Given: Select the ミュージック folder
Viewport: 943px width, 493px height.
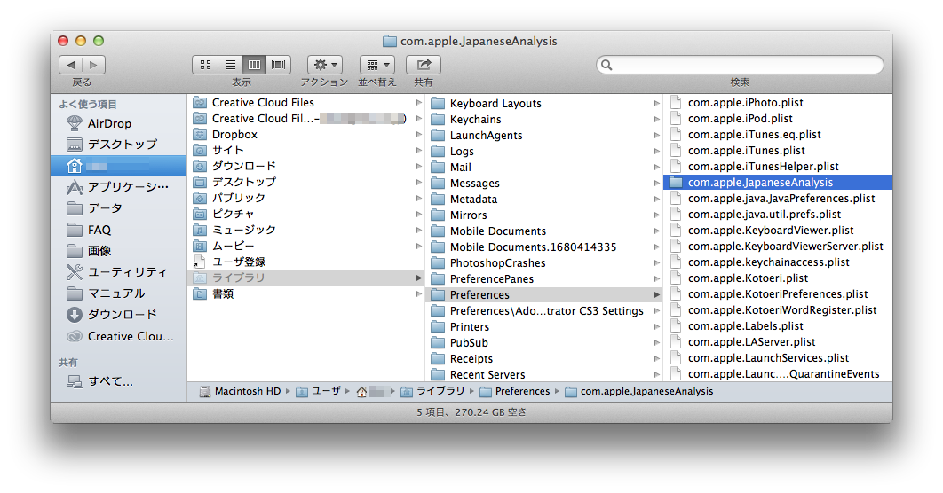Looking at the screenshot, I should 306,230.
